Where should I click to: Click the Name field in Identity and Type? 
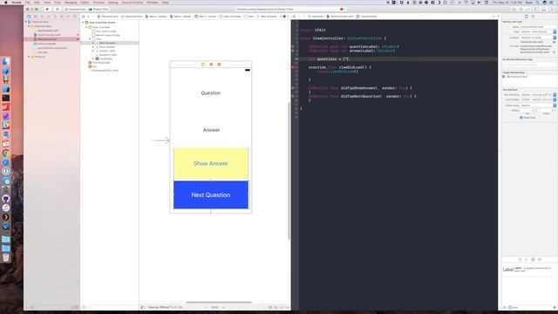[x=538, y=27]
